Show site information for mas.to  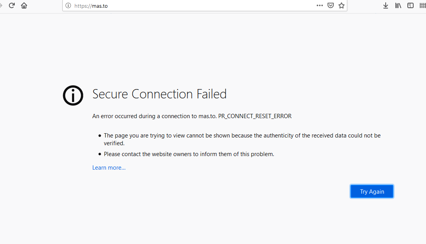tap(68, 6)
